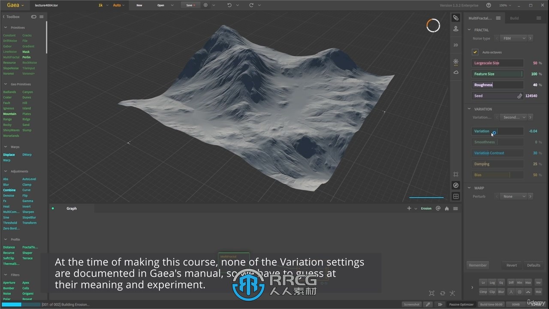Click the compass viewport icon
This screenshot has height=309, width=549.
click(x=456, y=185)
